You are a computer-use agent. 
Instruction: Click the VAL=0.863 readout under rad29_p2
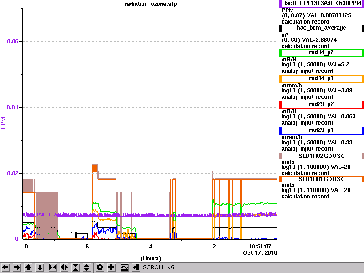click(x=342, y=116)
